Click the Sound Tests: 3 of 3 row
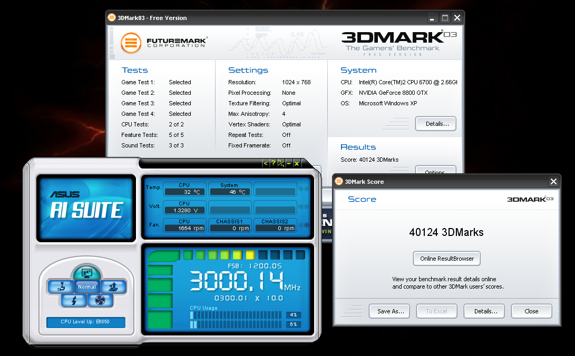The image size is (575, 356). [x=152, y=145]
